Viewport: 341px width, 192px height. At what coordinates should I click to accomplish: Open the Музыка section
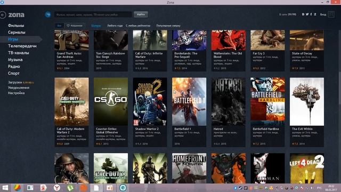pos(15,60)
